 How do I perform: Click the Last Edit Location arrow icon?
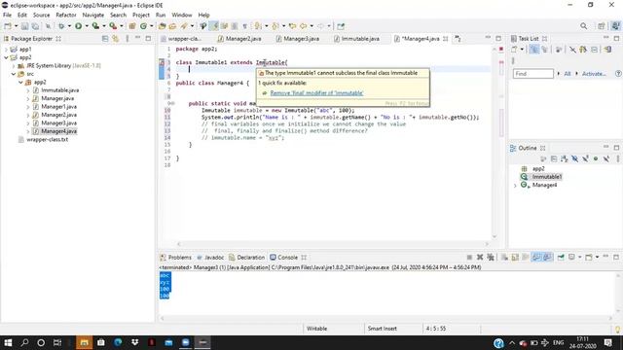click(292, 26)
